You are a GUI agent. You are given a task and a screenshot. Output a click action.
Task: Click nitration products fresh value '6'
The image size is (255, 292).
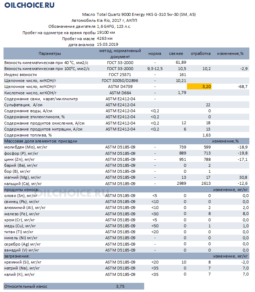pyautogui.click(x=185, y=129)
